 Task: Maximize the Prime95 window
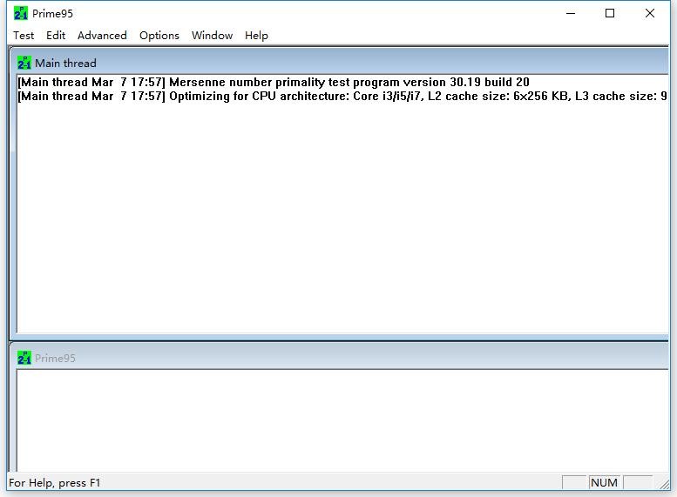[610, 13]
